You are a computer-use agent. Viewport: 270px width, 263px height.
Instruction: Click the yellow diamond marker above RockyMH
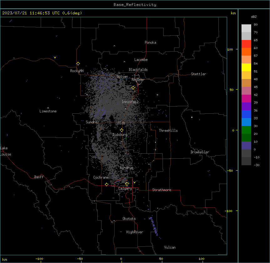click(78, 64)
